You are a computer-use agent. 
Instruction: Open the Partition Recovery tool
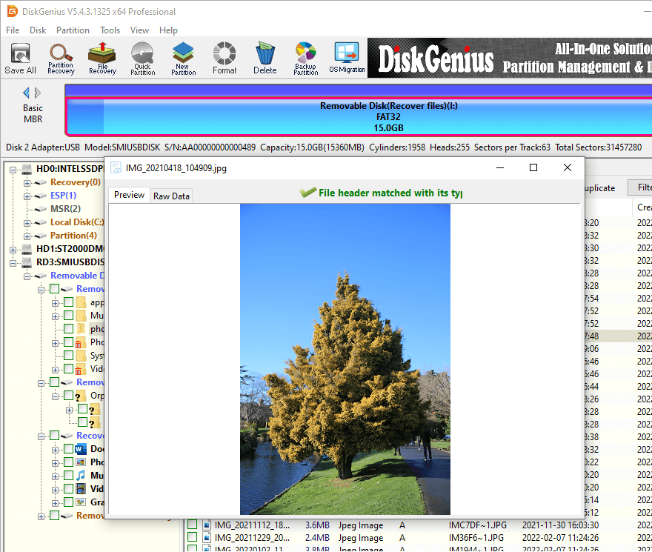point(61,58)
